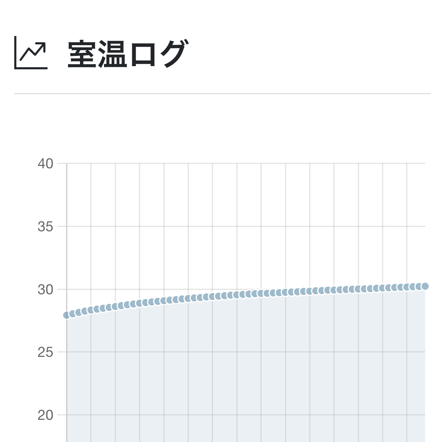
Task: Click the y-axis label 30
Action: (x=46, y=290)
